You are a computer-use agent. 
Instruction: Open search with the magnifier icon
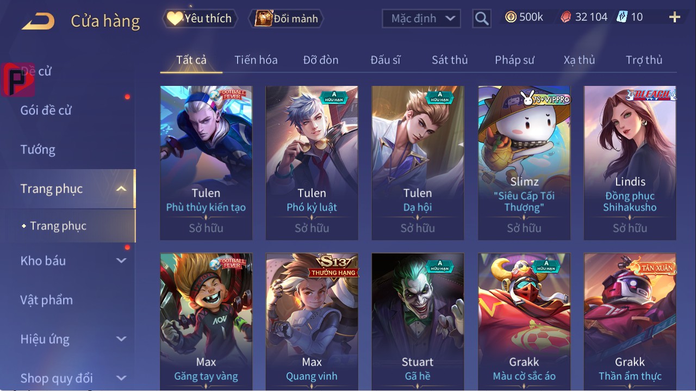[482, 18]
